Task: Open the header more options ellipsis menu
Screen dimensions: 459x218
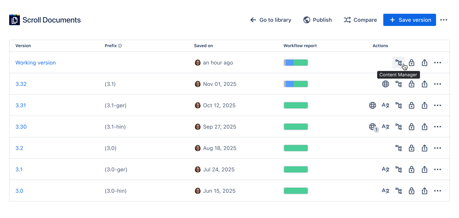Action: tap(443, 20)
